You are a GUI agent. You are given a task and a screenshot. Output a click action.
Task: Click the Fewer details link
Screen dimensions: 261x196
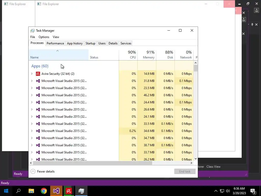46,171
